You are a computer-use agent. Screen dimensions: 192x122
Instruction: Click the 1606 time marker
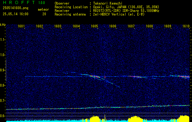click(113, 26)
